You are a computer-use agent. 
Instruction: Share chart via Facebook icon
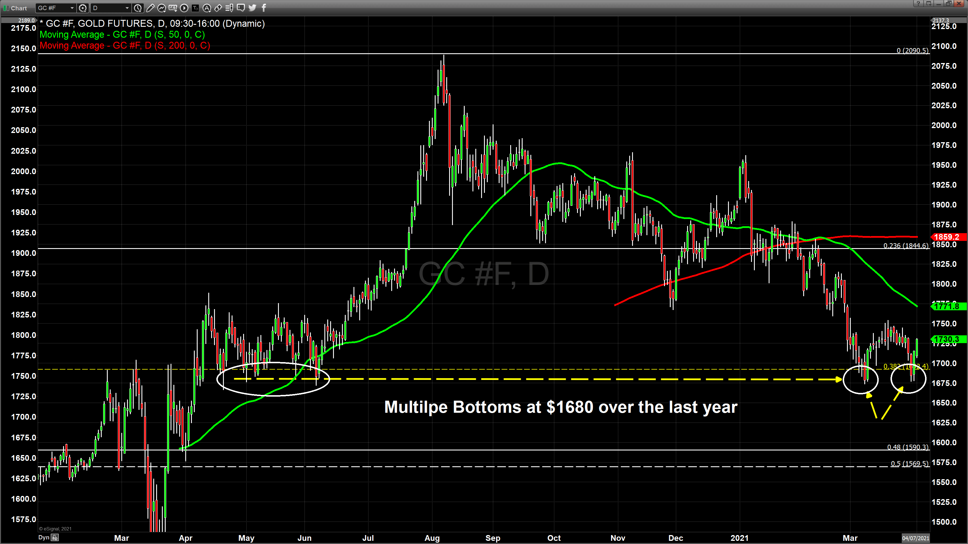point(264,8)
